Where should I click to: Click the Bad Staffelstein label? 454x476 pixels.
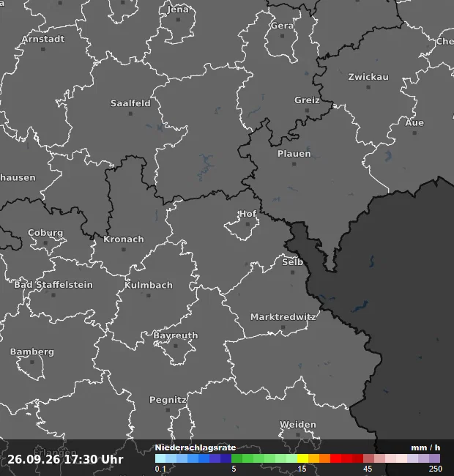(53, 285)
